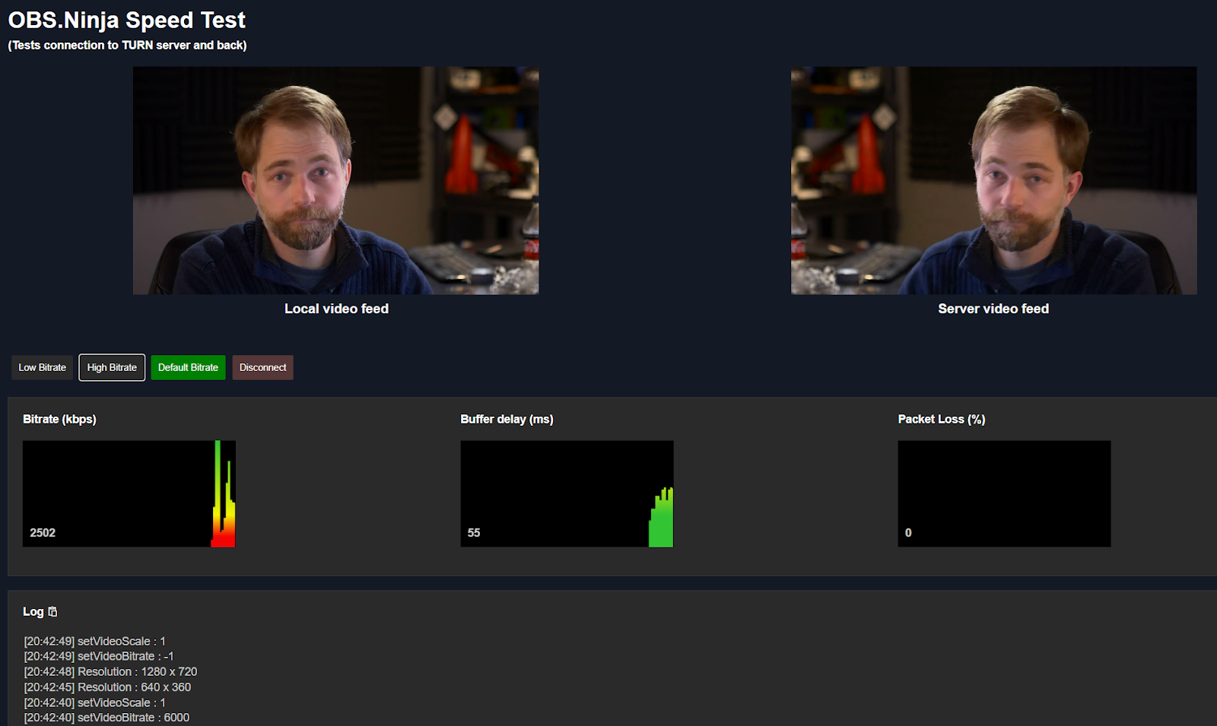This screenshot has height=726, width=1217.
Task: Click the Bitrate (kbps) graph
Action: (x=129, y=493)
